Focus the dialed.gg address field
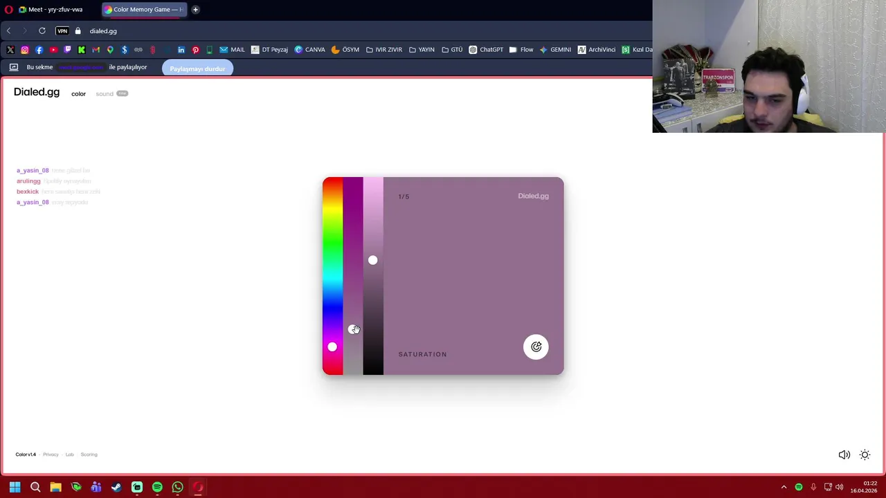The image size is (886, 498). point(103,31)
